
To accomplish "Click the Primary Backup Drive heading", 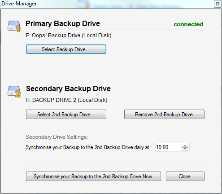I will click(x=63, y=24).
